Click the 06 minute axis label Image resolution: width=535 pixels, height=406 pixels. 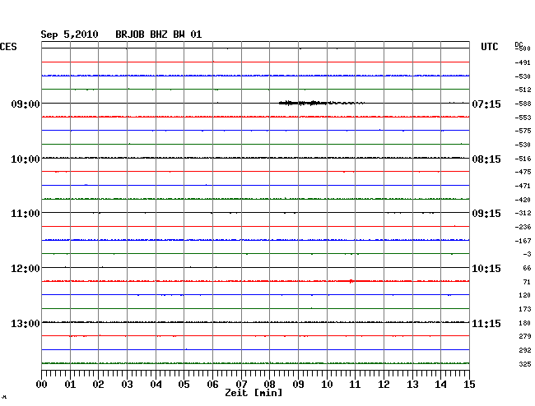pyautogui.click(x=212, y=385)
